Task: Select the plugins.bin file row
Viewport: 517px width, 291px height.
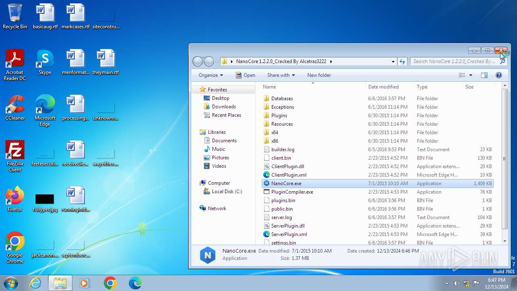Action: tap(377, 200)
